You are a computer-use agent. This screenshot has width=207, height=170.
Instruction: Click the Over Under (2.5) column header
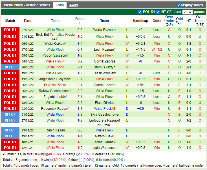click(169, 21)
